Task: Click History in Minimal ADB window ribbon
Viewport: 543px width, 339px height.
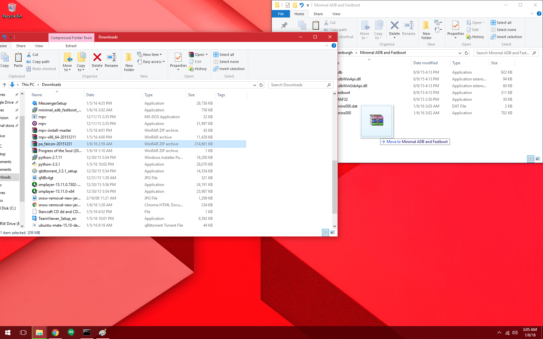Action: coord(475,37)
